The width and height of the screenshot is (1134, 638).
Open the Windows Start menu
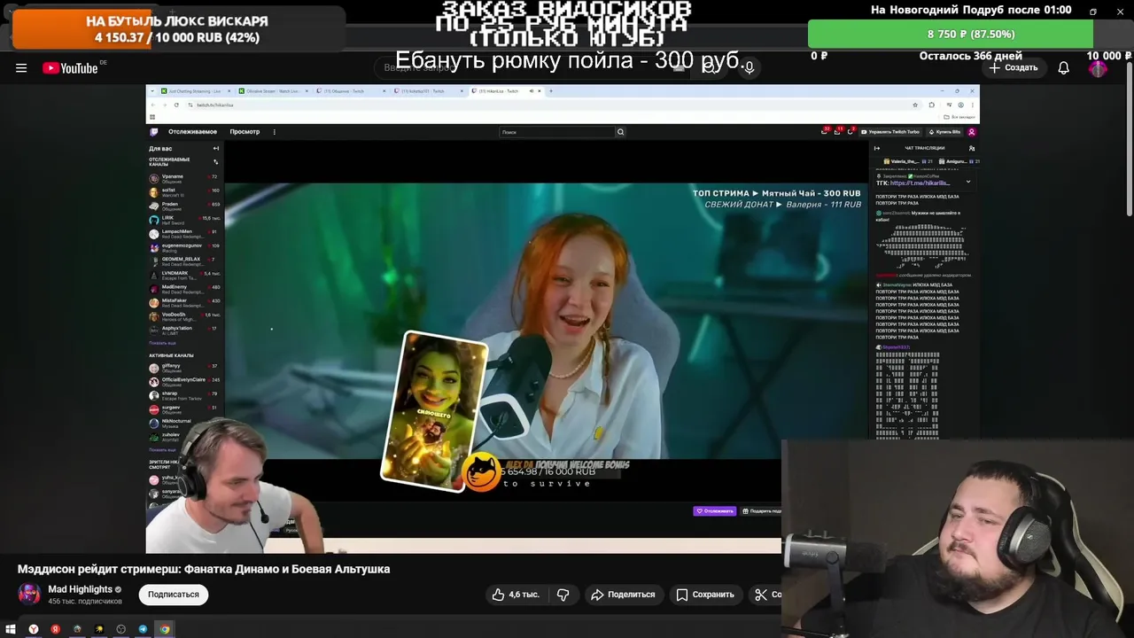click(11, 629)
